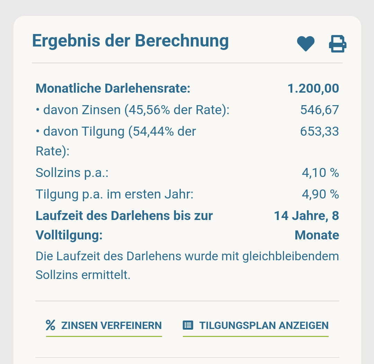Click the 653,33 repayment amount
Viewport: 374px width, 364px height.
coord(319,132)
